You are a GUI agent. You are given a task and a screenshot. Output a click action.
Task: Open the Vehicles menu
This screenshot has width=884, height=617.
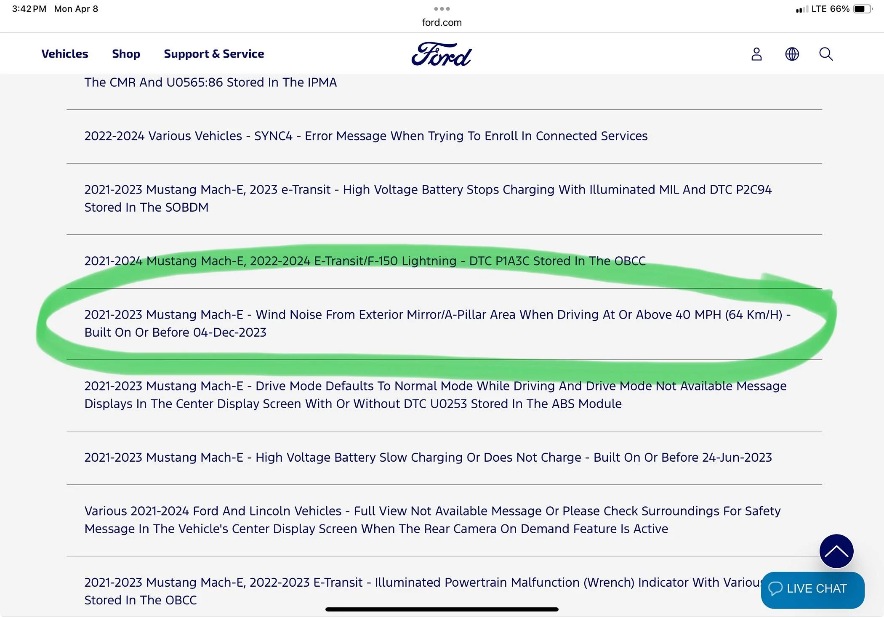pos(65,54)
